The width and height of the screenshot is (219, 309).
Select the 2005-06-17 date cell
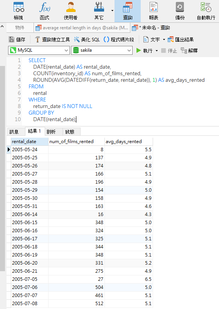coord(30,238)
